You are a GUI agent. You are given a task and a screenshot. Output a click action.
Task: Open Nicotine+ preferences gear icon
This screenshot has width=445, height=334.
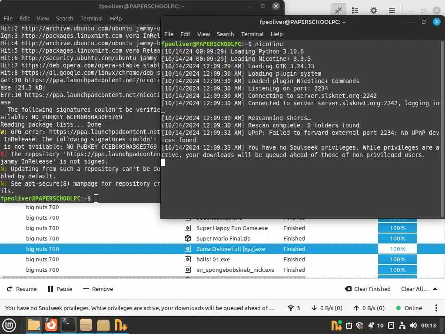[x=374, y=10]
